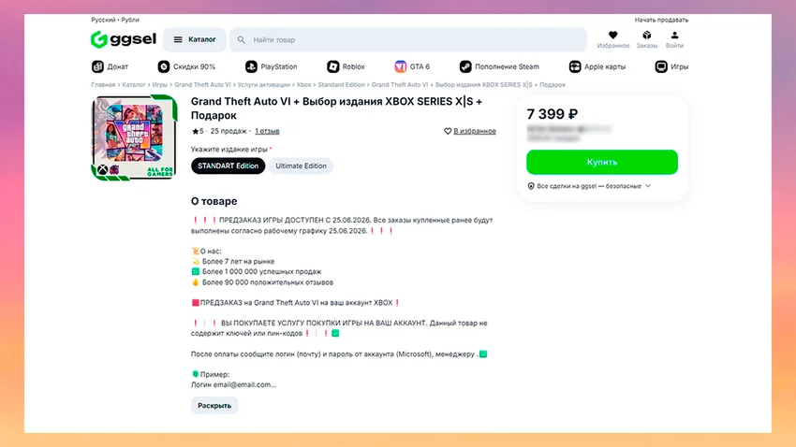Click the shield icon near safe deals
Screen dimensions: 796x447
(531, 186)
